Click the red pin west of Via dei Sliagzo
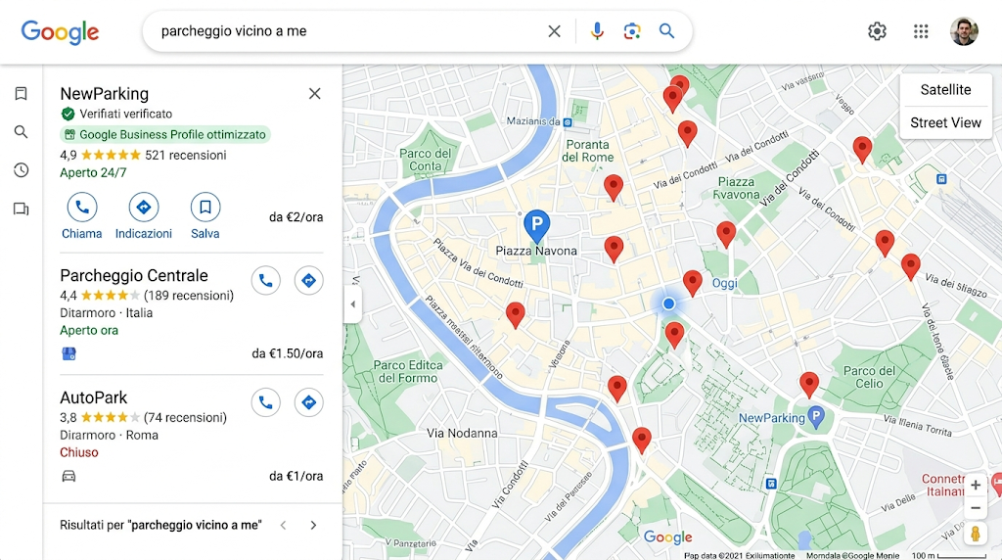Viewport: 1002px width, 560px height. tap(911, 265)
